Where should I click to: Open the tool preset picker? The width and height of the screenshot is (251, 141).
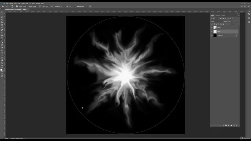7,6
